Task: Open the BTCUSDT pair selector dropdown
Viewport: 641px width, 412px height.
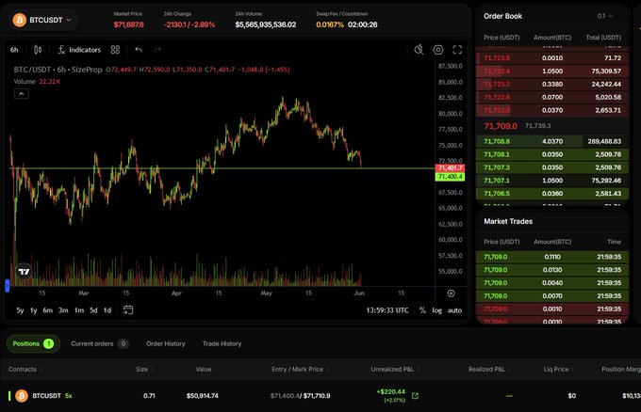Action: click(43, 20)
